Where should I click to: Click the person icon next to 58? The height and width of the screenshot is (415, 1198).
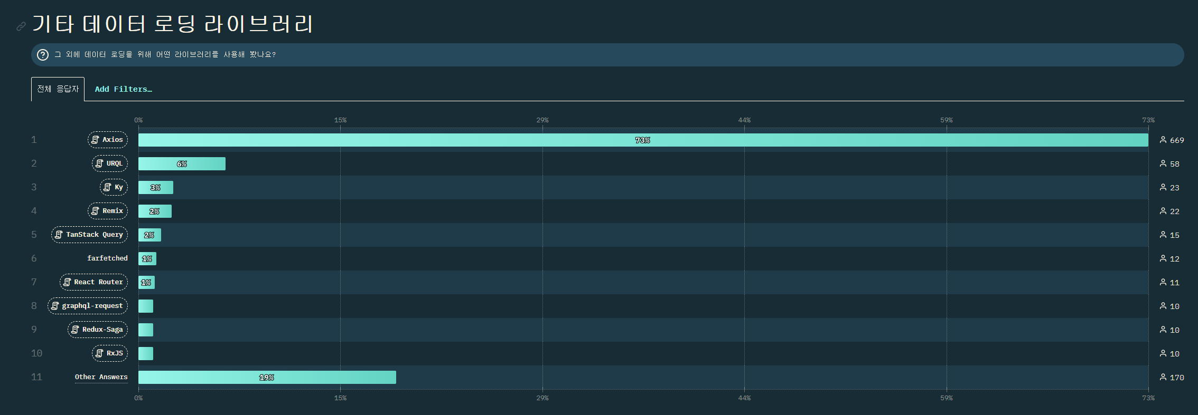[1163, 163]
